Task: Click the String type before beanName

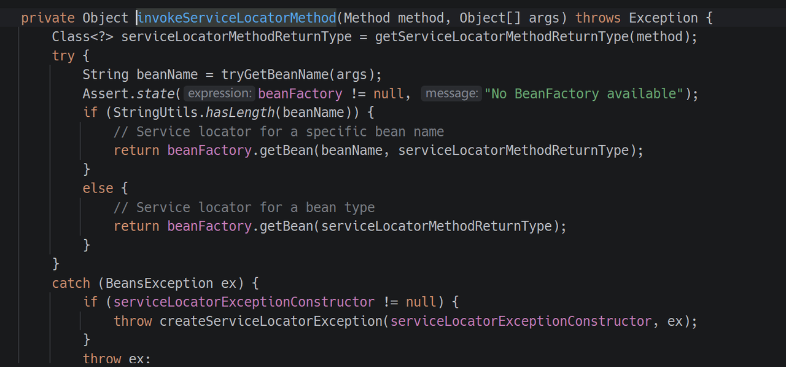Action: (106, 75)
